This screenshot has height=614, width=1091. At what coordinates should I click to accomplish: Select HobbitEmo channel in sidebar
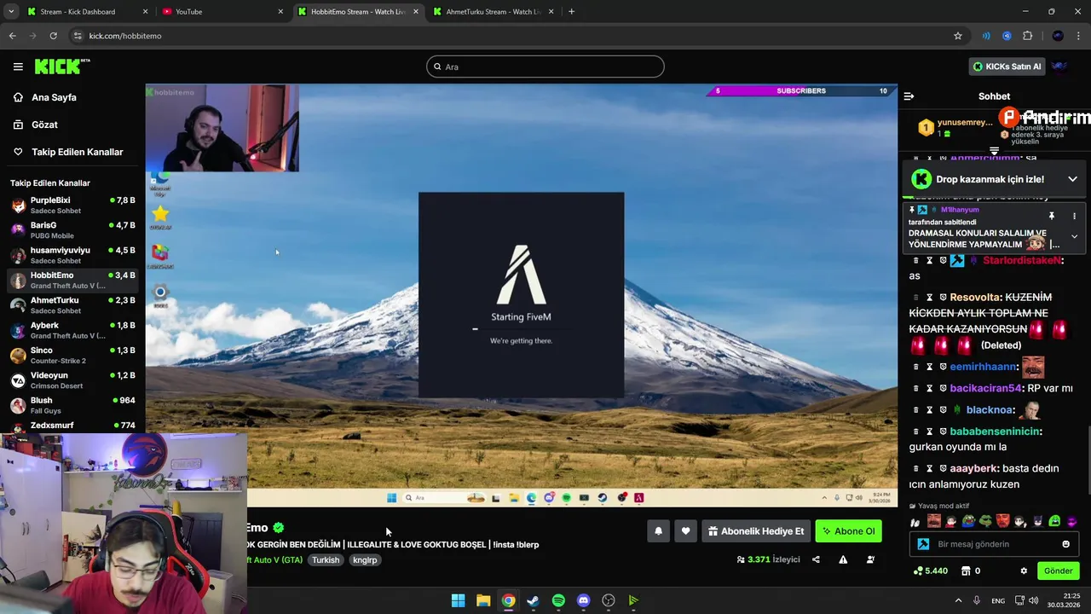tap(72, 281)
